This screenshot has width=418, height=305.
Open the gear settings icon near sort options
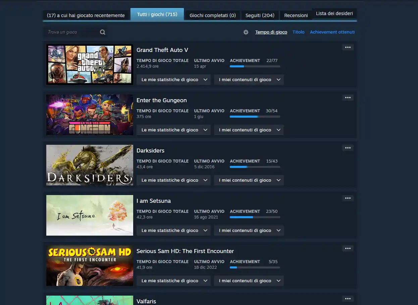[246, 32]
